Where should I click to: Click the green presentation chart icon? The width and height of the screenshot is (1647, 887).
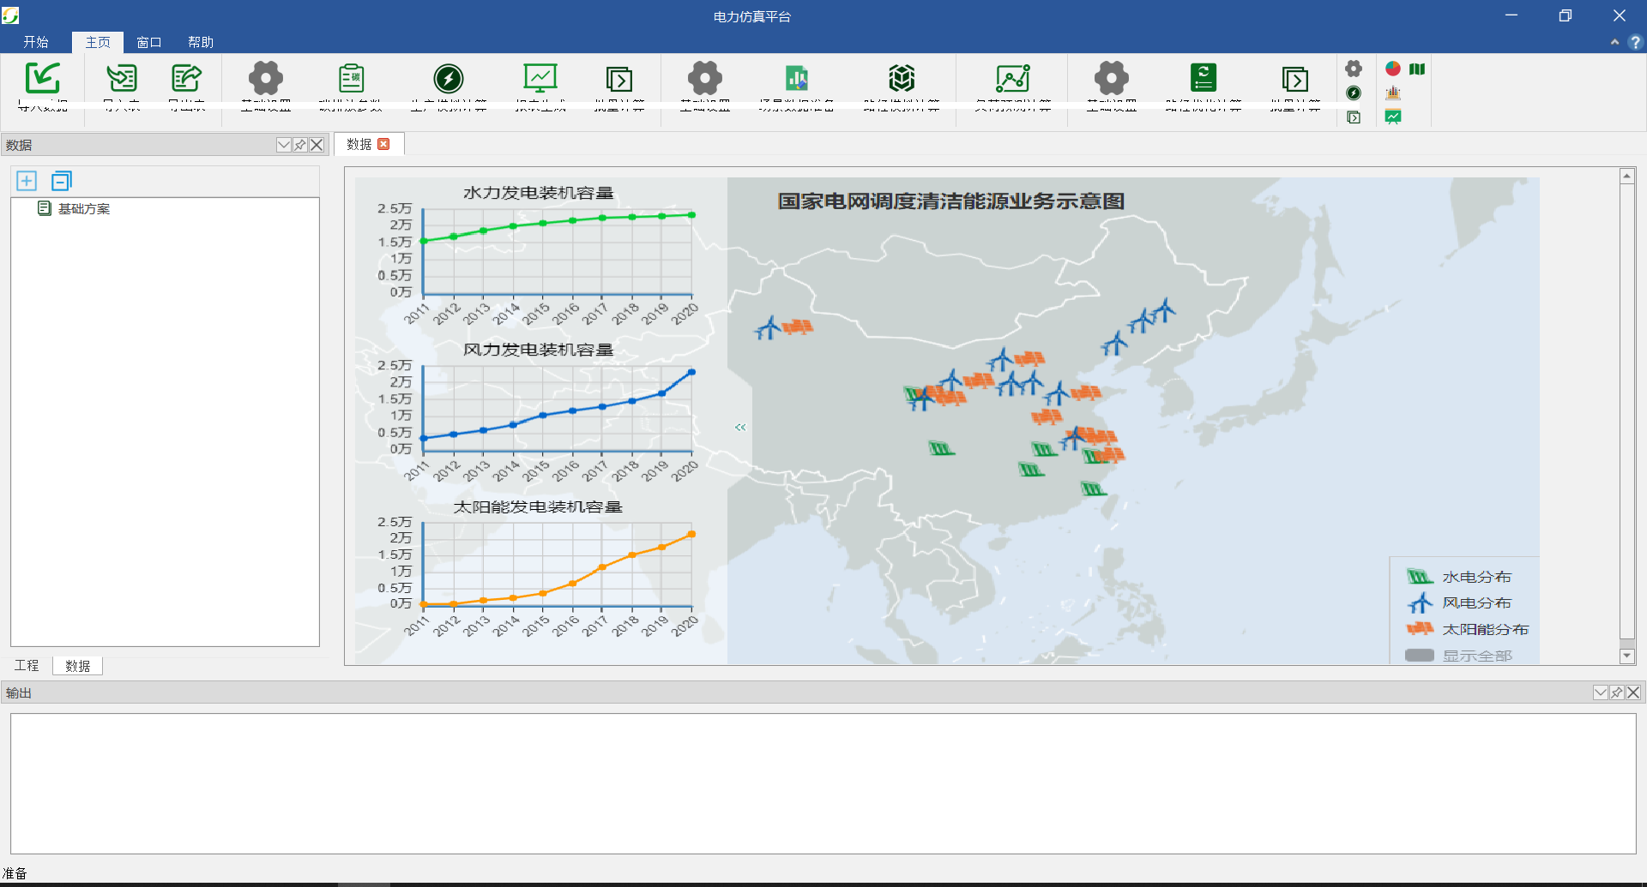1393,117
